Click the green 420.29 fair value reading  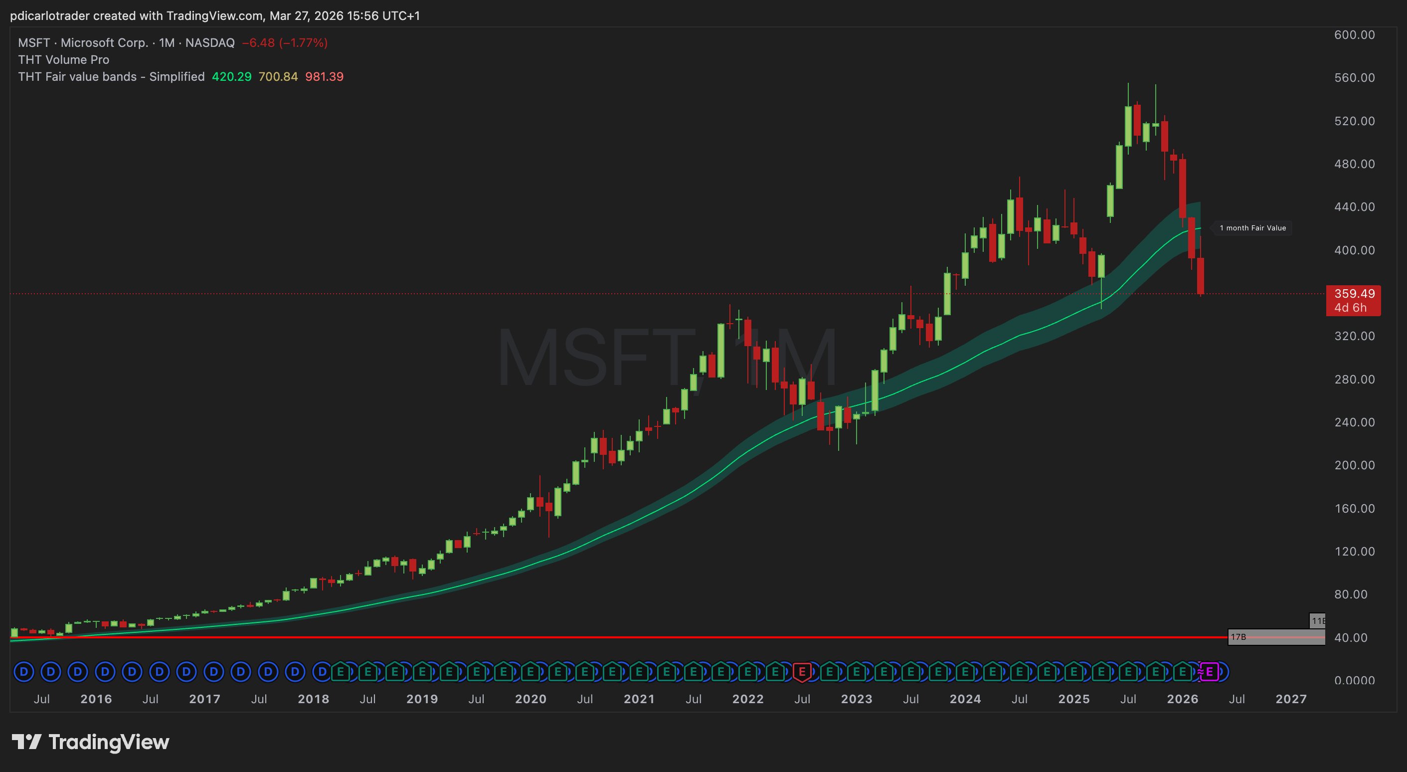[x=231, y=76]
